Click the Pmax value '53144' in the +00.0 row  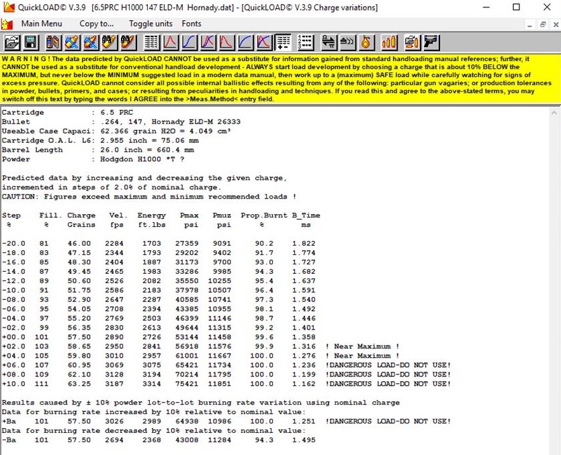pos(187,337)
